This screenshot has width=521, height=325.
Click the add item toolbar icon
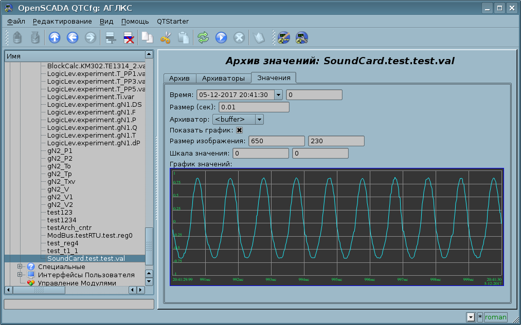(110, 37)
